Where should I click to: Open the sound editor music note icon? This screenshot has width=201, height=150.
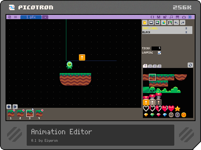(171, 17)
